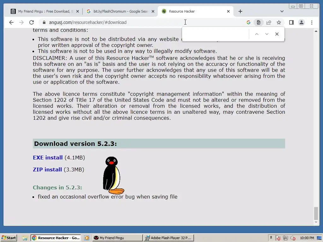This screenshot has height=242, width=323.
Task: Click the page's vertical scrollbar thumb
Action: 316,214
